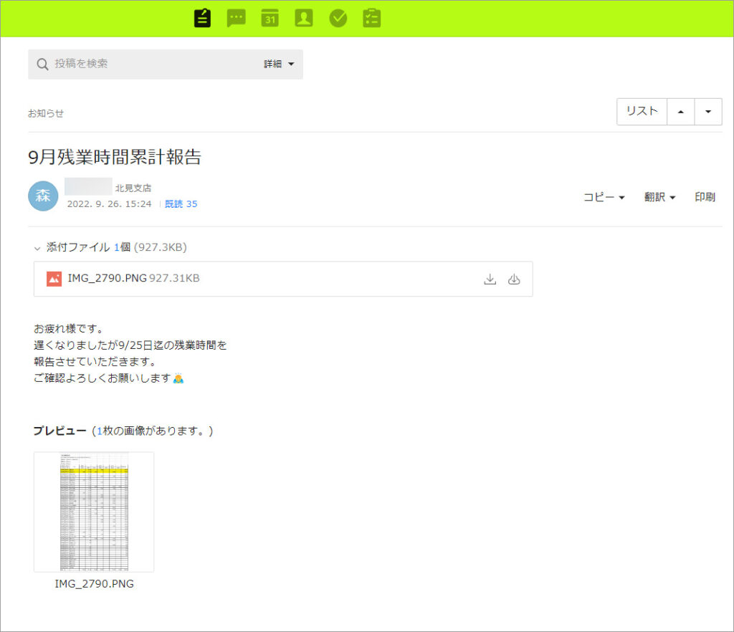The width and height of the screenshot is (734, 632).
Task: Expand the 詳細 search options dropdown
Action: [280, 64]
